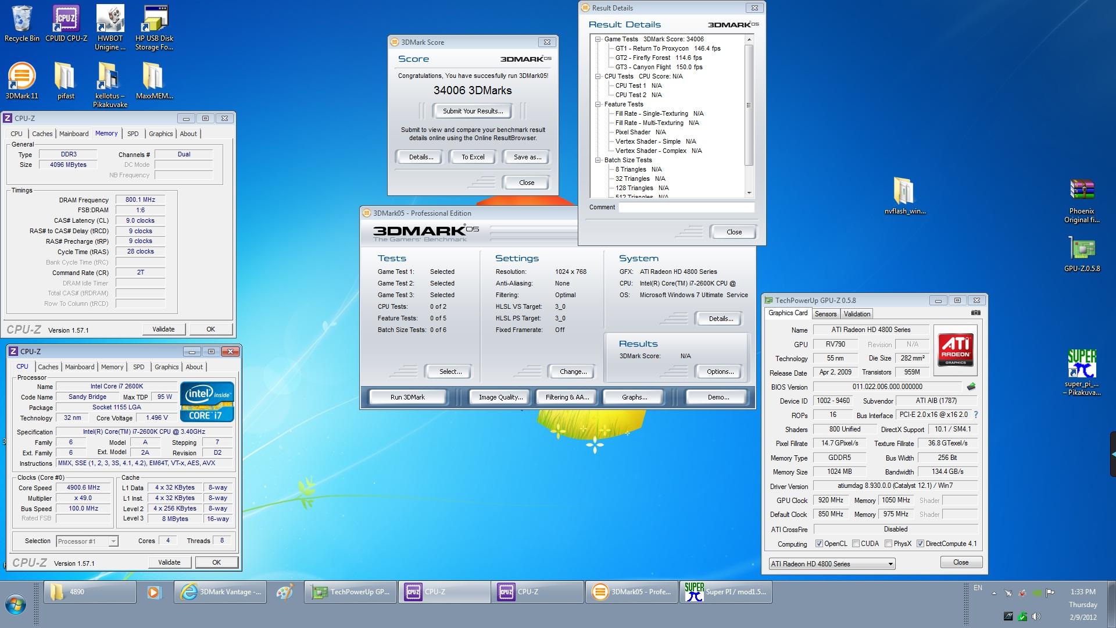Open HP USB Disk Storage Format shortcut
The width and height of the screenshot is (1116, 628).
tap(155, 28)
